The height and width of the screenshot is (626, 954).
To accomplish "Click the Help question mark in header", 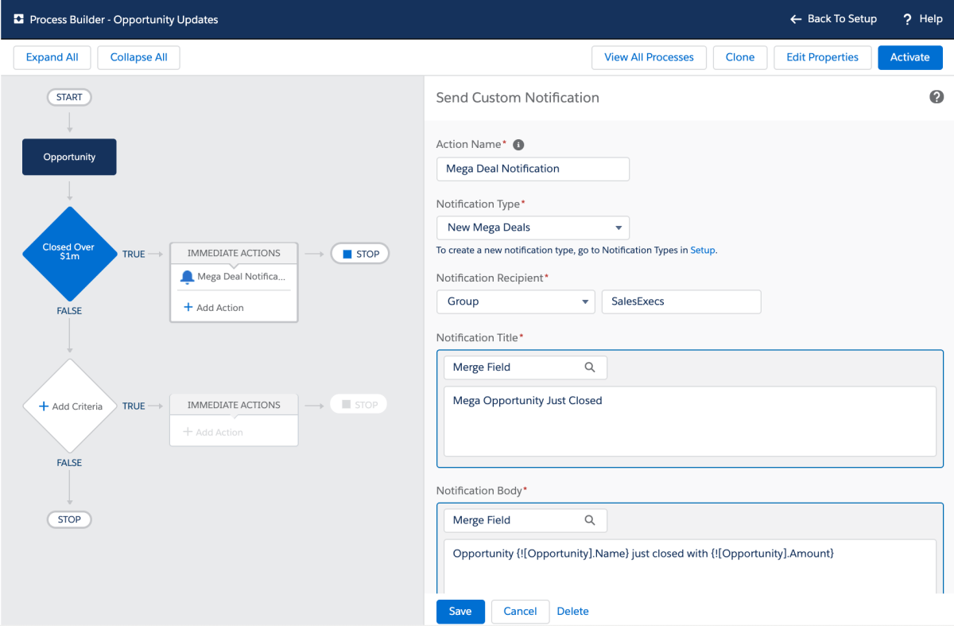I will pos(907,19).
